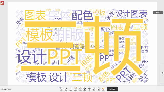Open the text lines theme-words tool
Image resolution: width=164 pixels, height=92 pixels.
click(x=71, y=89)
